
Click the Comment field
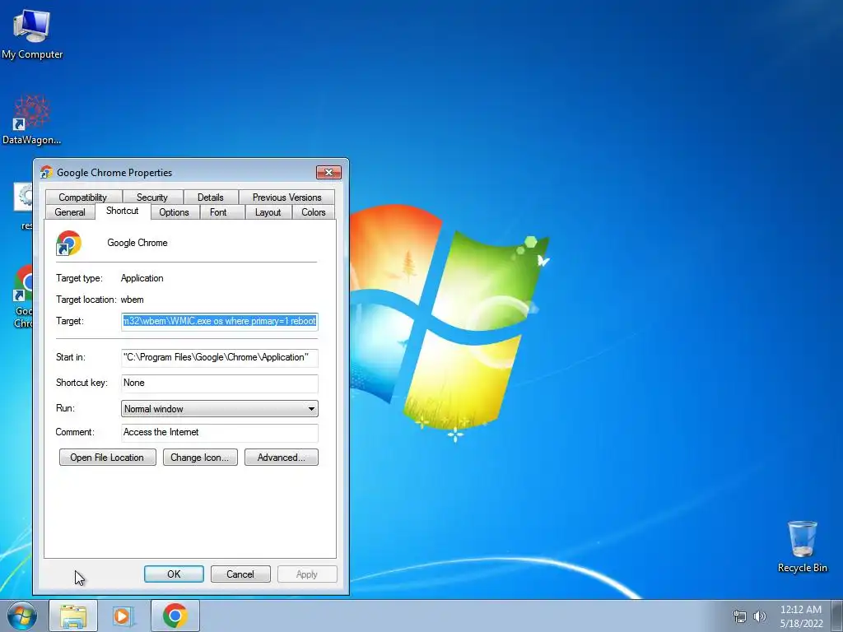pos(219,433)
